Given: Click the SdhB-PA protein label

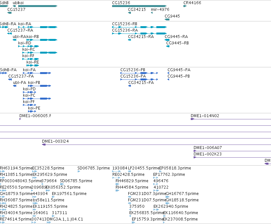Looking at the screenshot, I should tap(8, 70).
